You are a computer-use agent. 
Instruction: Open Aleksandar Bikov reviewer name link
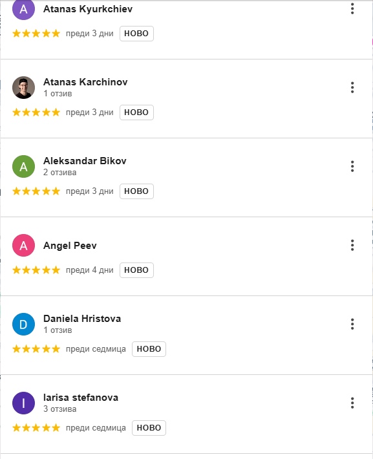(x=85, y=161)
